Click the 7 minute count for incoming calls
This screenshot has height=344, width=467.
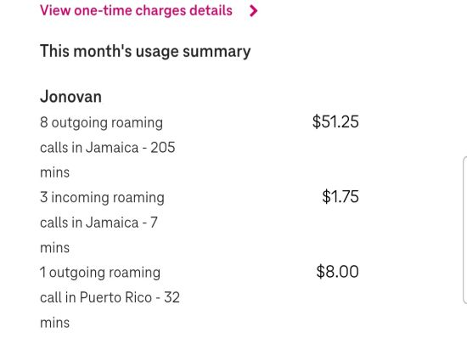(x=154, y=223)
